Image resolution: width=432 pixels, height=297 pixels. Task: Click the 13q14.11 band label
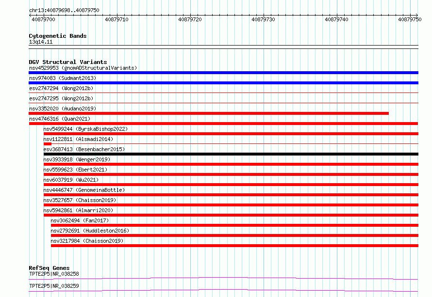coord(41,42)
